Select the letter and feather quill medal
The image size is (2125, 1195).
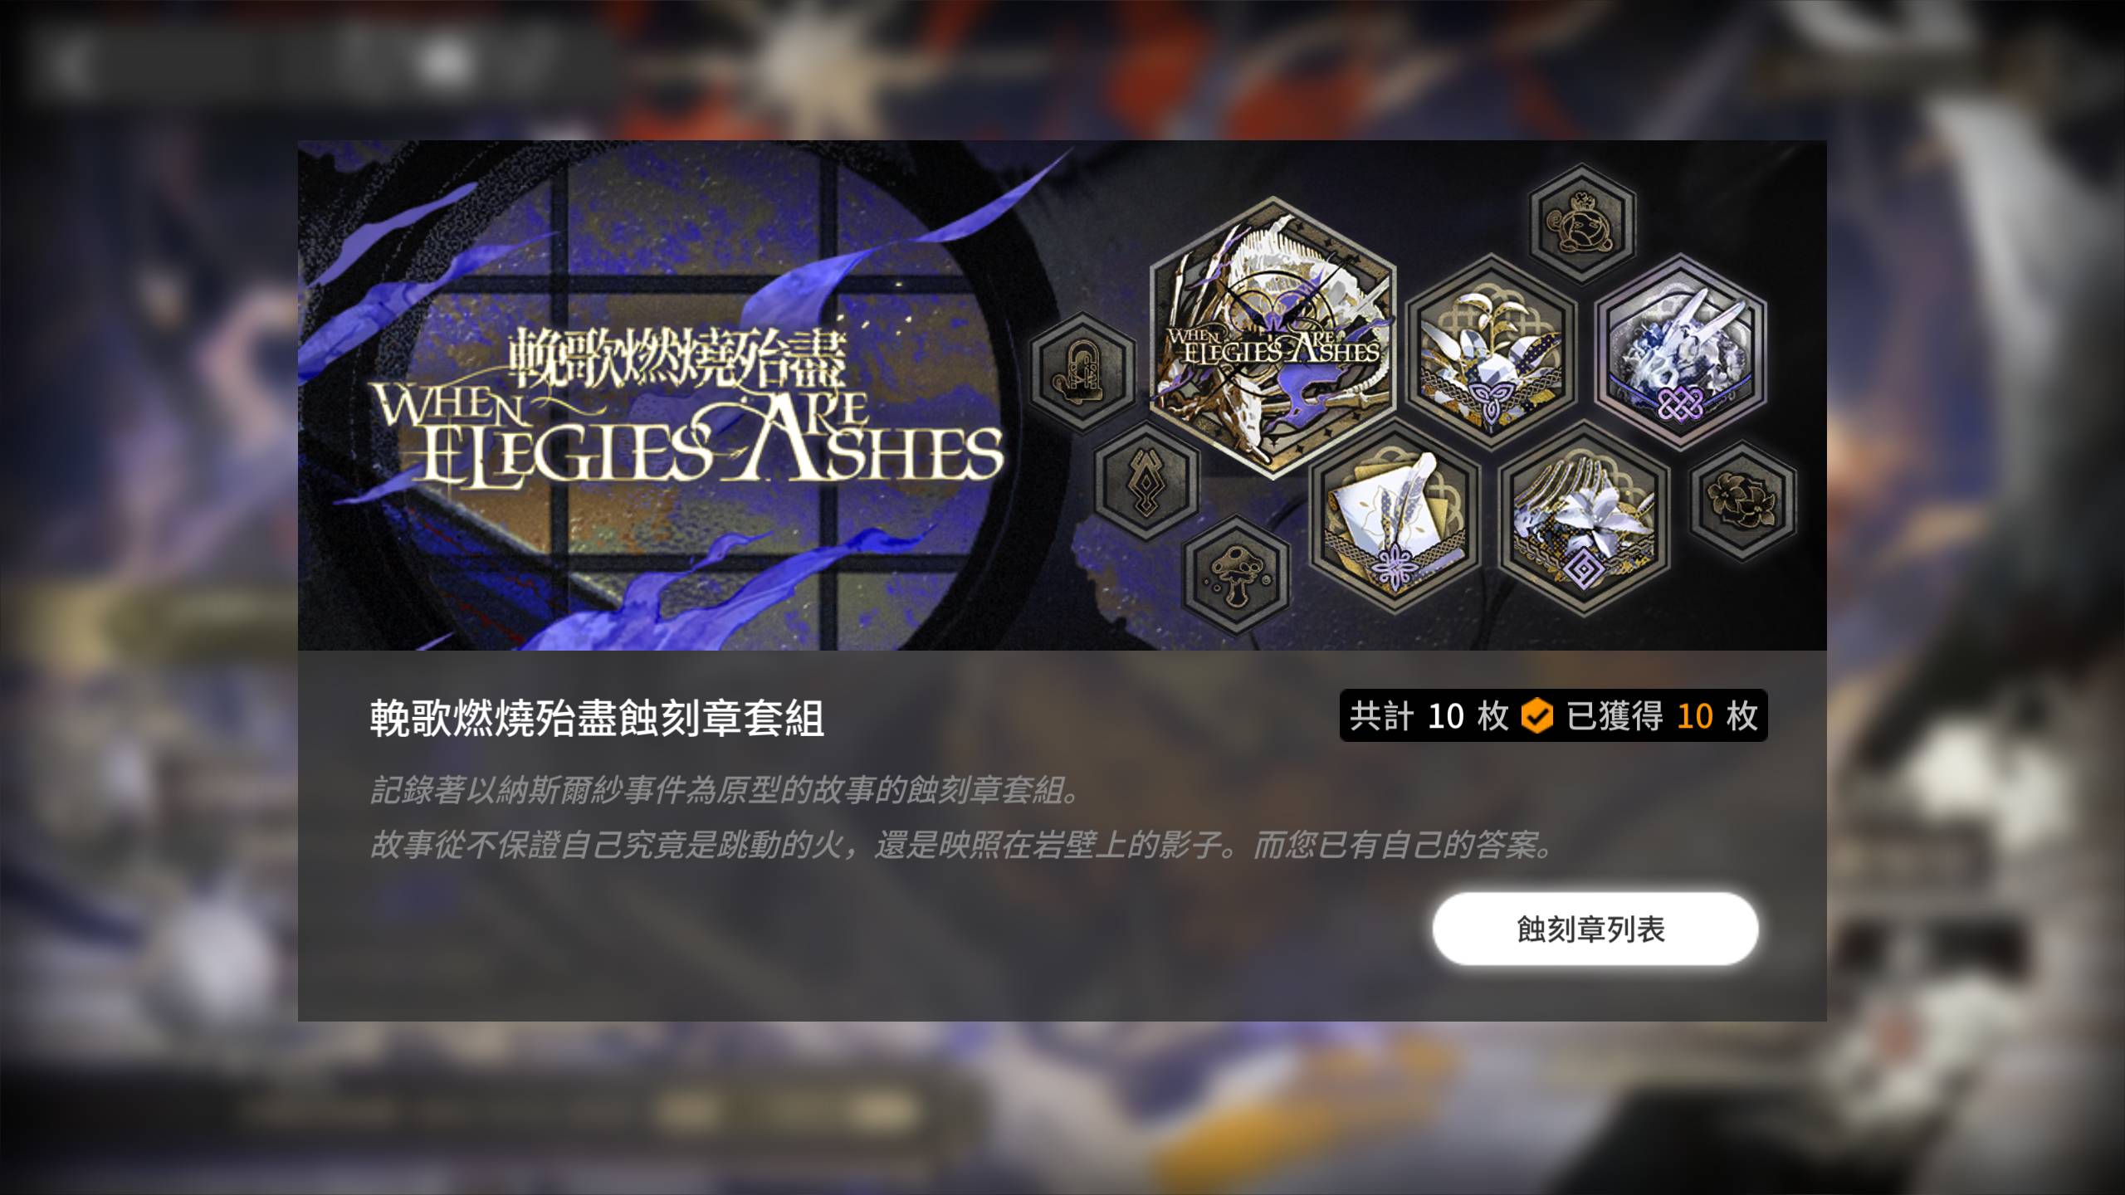tap(1395, 518)
